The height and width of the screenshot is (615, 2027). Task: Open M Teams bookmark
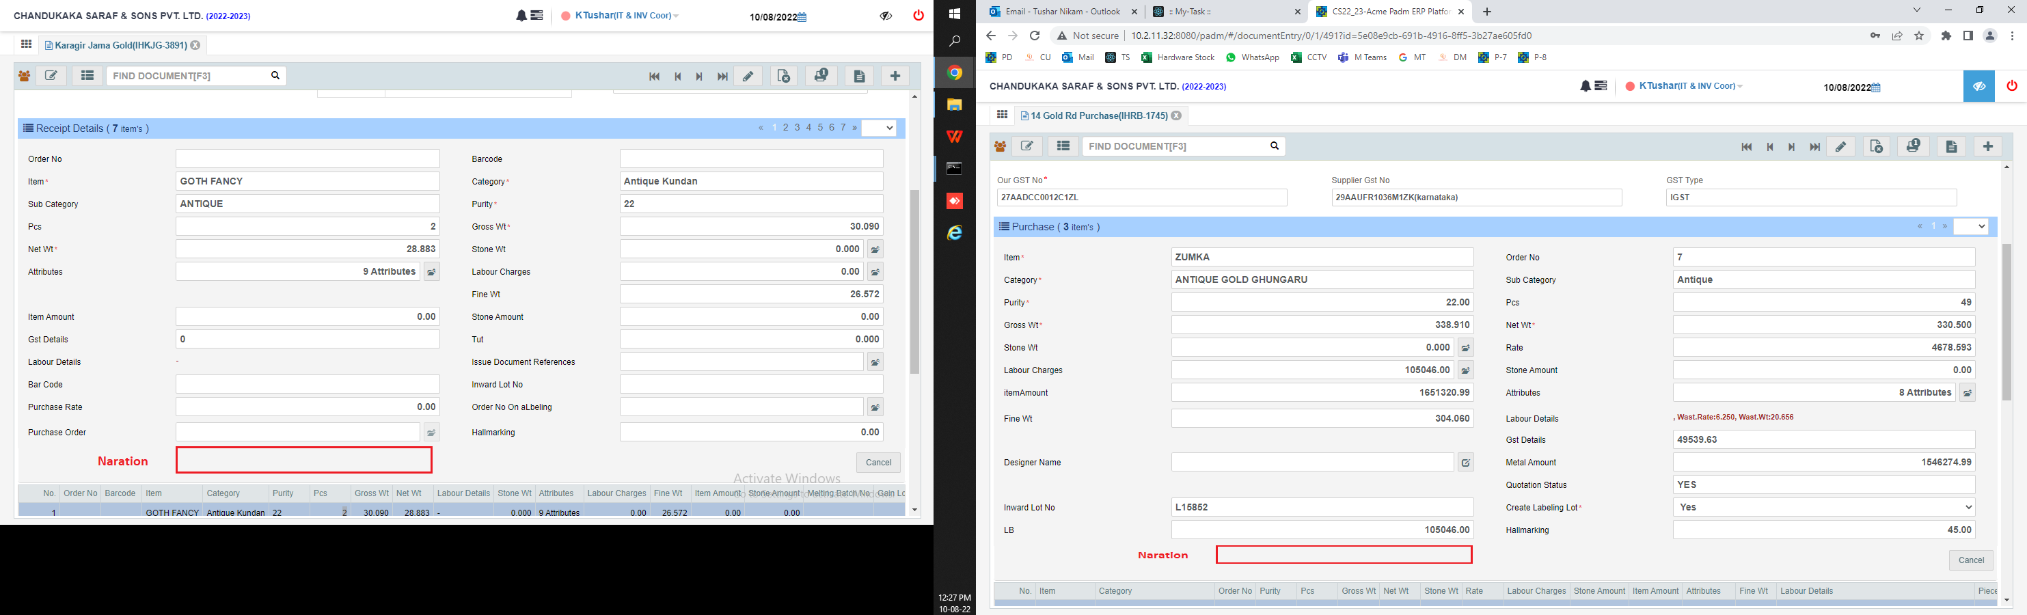(x=1362, y=57)
